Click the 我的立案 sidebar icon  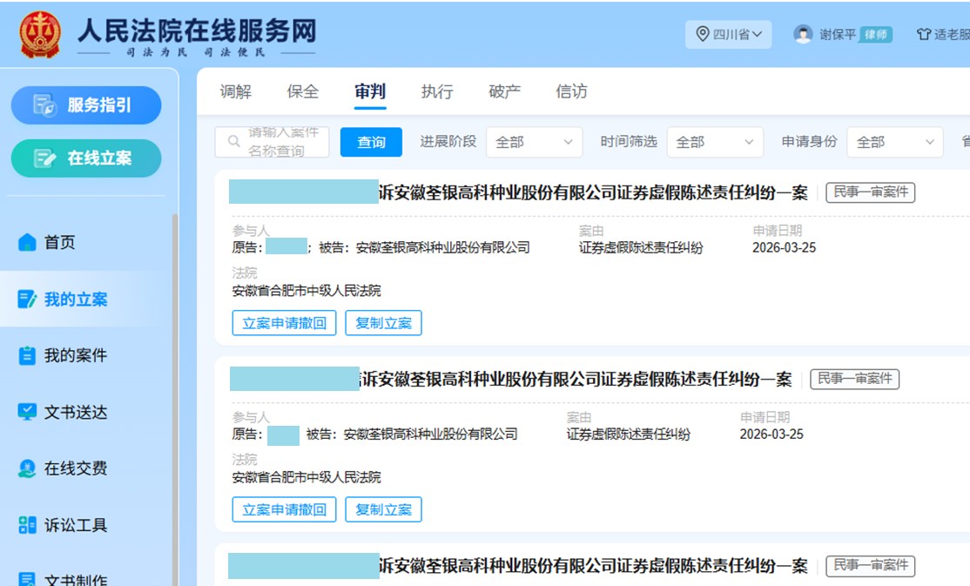click(x=27, y=300)
